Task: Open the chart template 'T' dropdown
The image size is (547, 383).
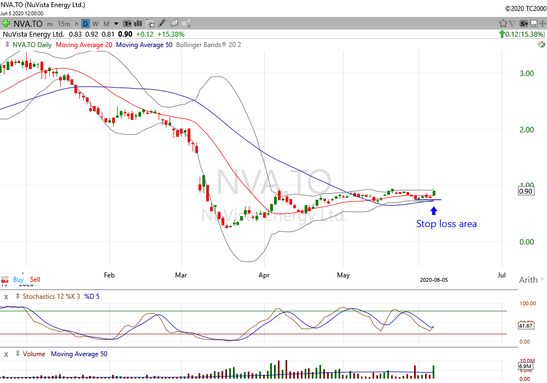Action: click(127, 24)
